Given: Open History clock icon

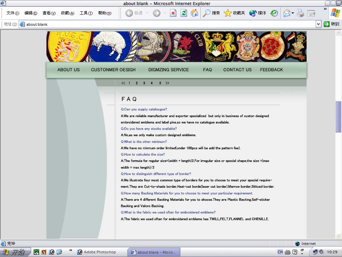Looking at the screenshot, I should [x=274, y=13].
